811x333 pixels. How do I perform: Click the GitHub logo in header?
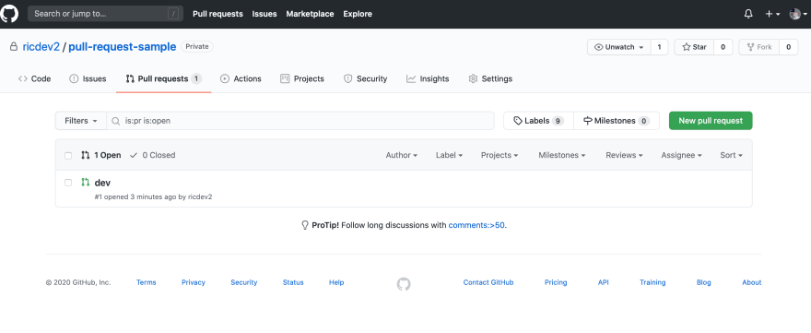click(9, 14)
